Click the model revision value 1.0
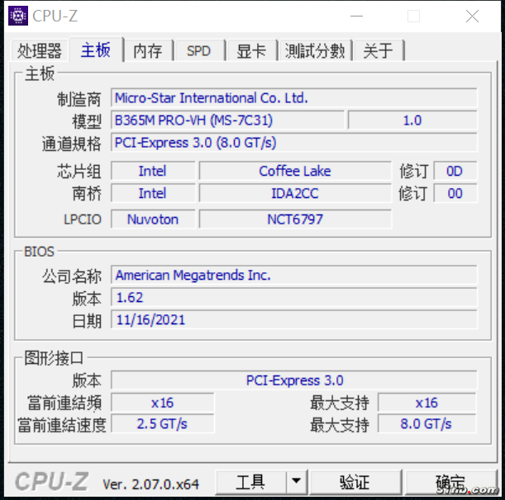 click(412, 120)
